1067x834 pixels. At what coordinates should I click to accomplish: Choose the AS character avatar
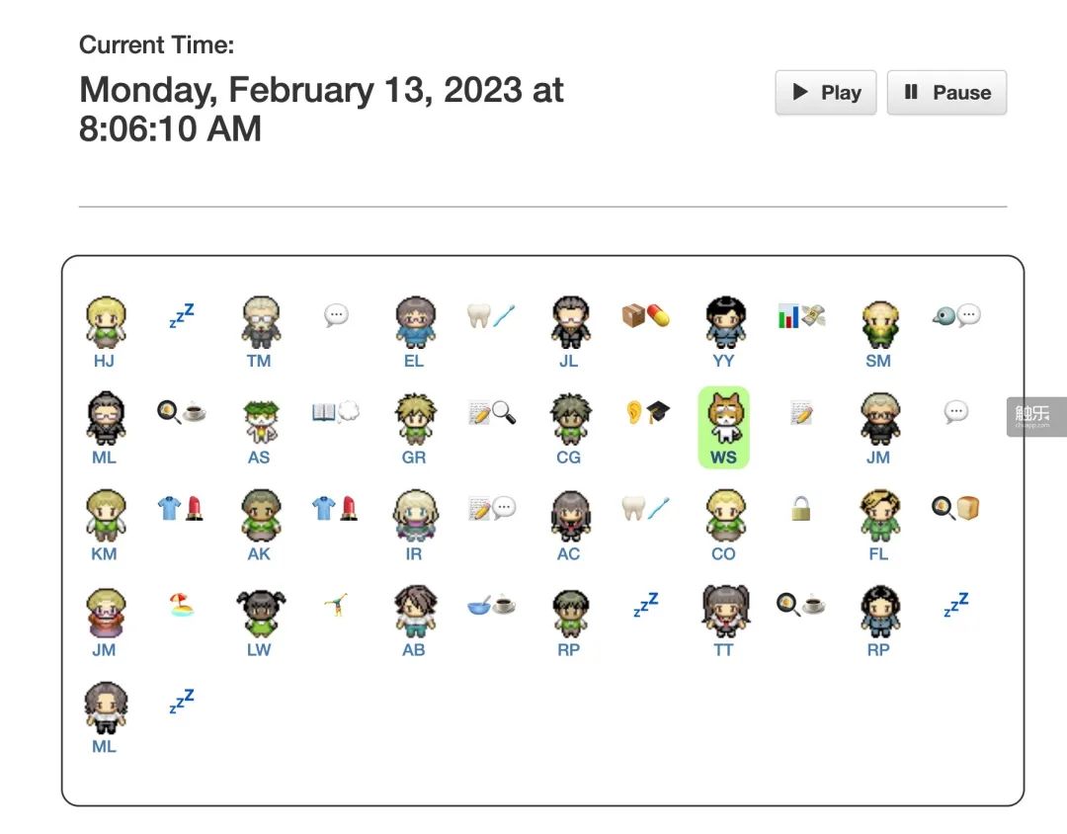click(259, 418)
